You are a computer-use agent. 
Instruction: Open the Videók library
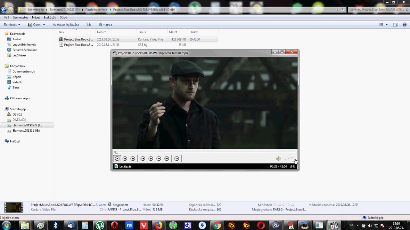[x=17, y=82]
